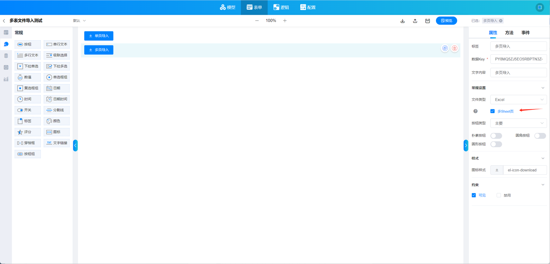Toggle the 朴素按钮 switch
Viewport: 550px width, 264px height.
coord(496,136)
